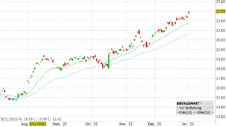Click the Okt. '25 time axis label
Screen dimensions: 226x127
tap(91, 124)
